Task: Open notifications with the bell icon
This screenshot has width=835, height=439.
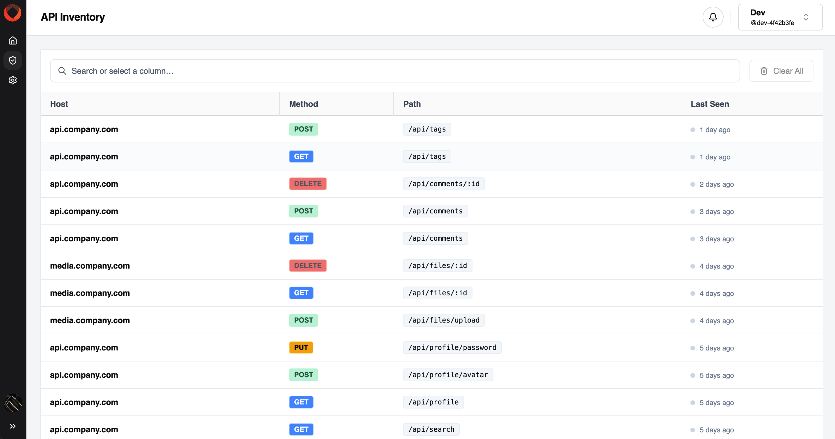Action: [x=713, y=17]
